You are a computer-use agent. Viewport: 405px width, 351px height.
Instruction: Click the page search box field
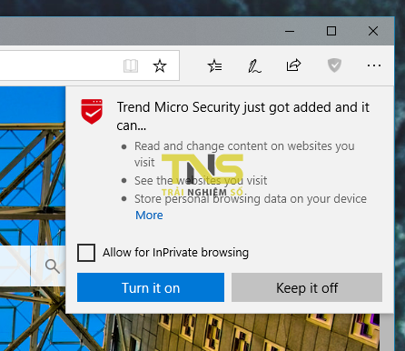coord(15,266)
